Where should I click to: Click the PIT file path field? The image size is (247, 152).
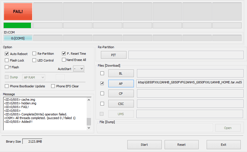pos(186,55)
